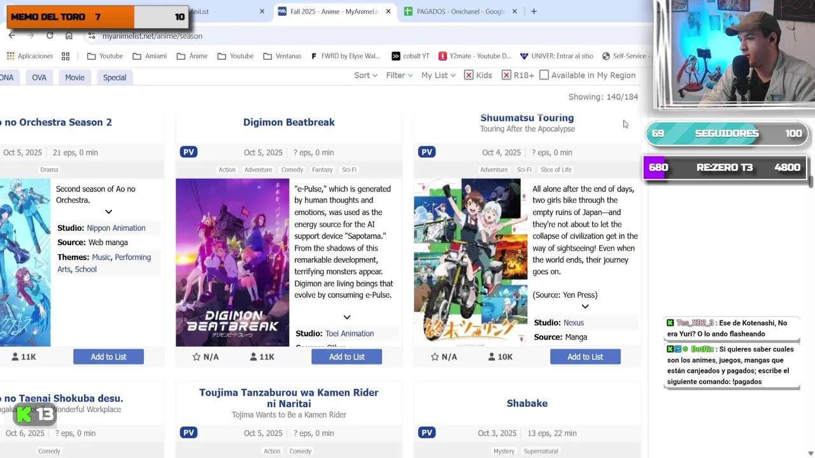Click the PV badge on Toujima Tanzaburou card
This screenshot has height=458, width=815.
188,433
